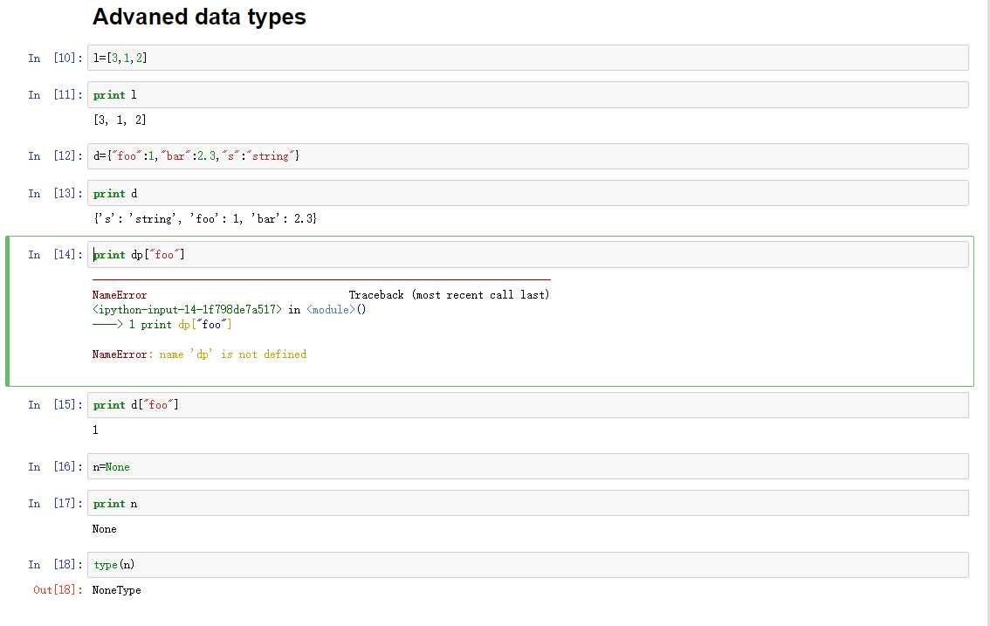990x626 pixels.
Task: Select the 'print l' code cell
Action: click(x=528, y=95)
